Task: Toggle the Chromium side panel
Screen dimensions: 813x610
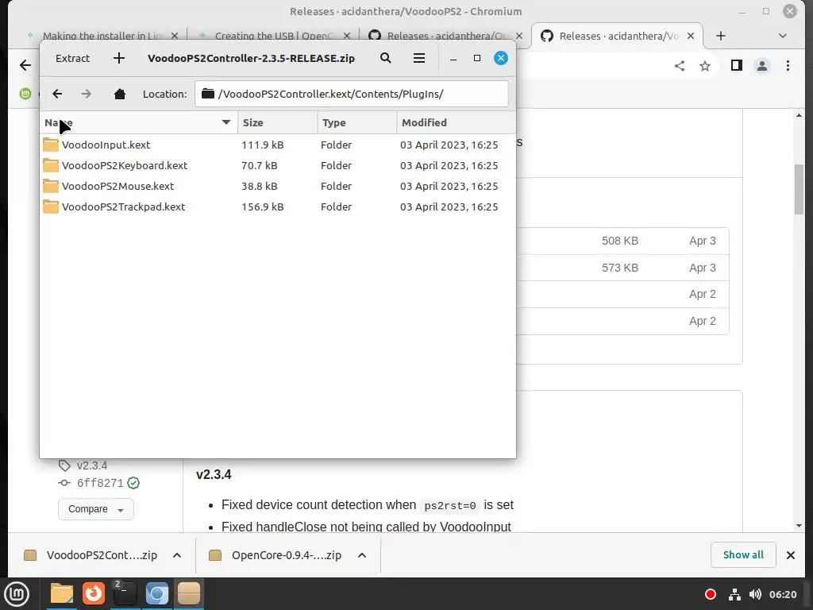Action: click(736, 65)
